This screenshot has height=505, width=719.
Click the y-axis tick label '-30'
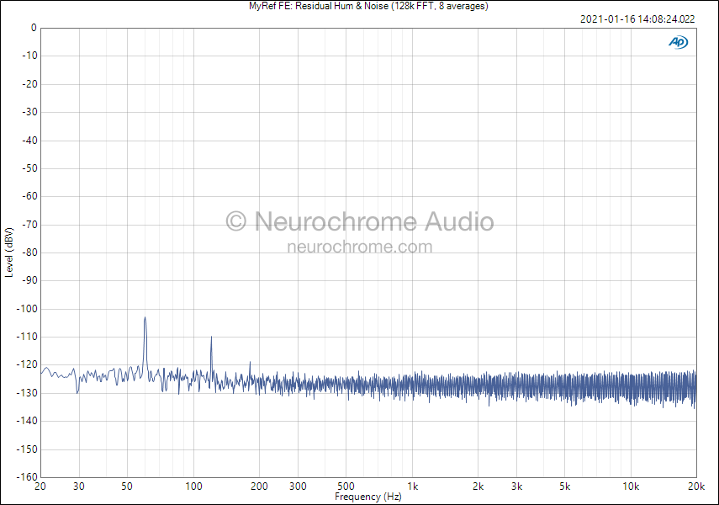click(29, 112)
